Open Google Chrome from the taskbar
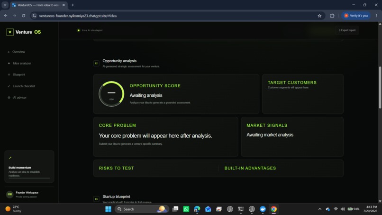 (273, 209)
